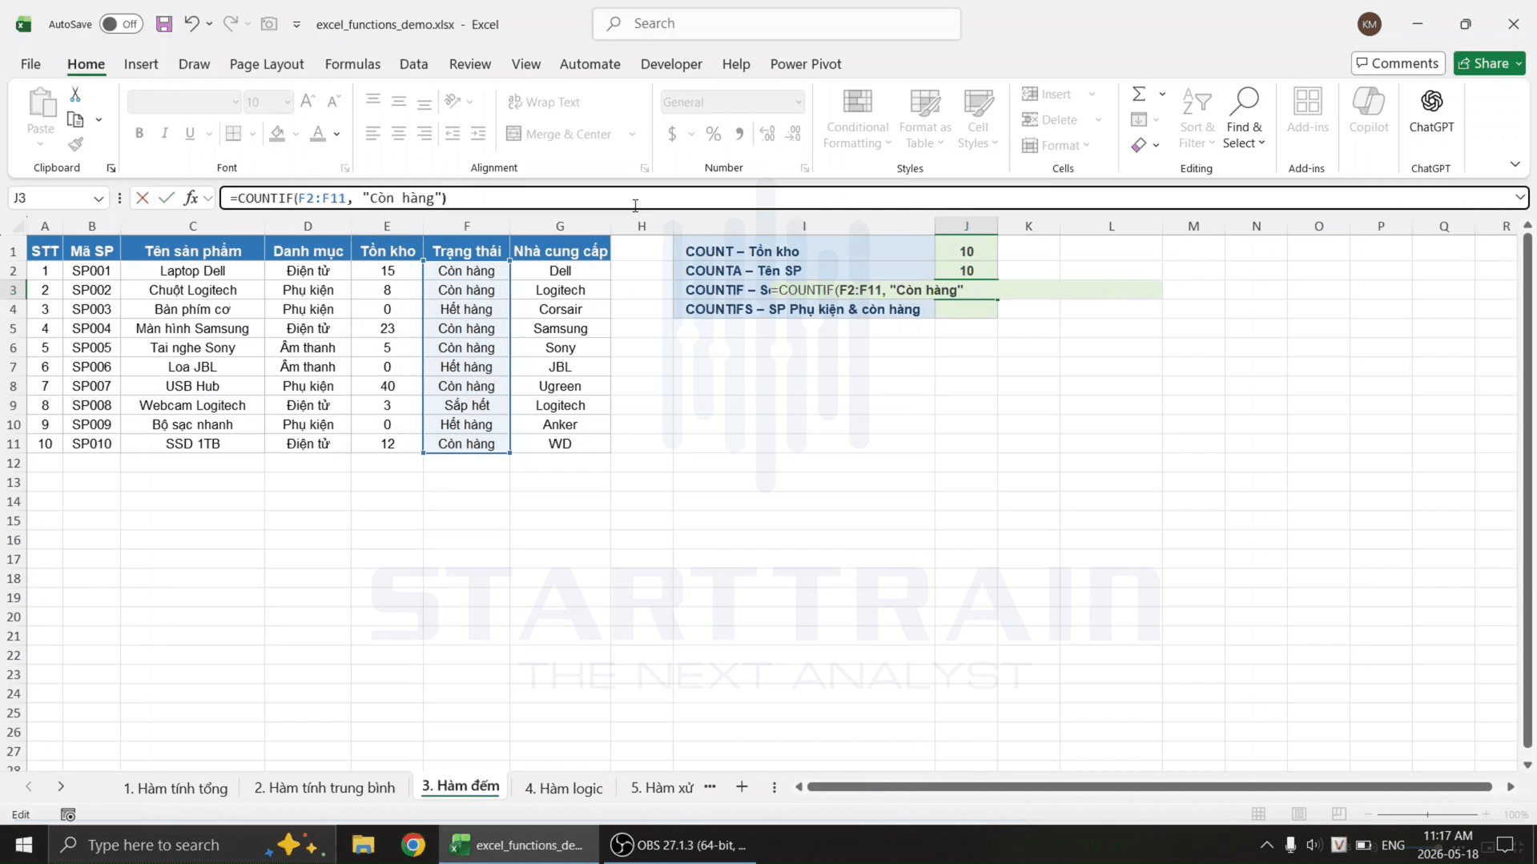Image resolution: width=1537 pixels, height=864 pixels.
Task: Confirm formula with checkmark Enter icon
Action: click(x=166, y=198)
